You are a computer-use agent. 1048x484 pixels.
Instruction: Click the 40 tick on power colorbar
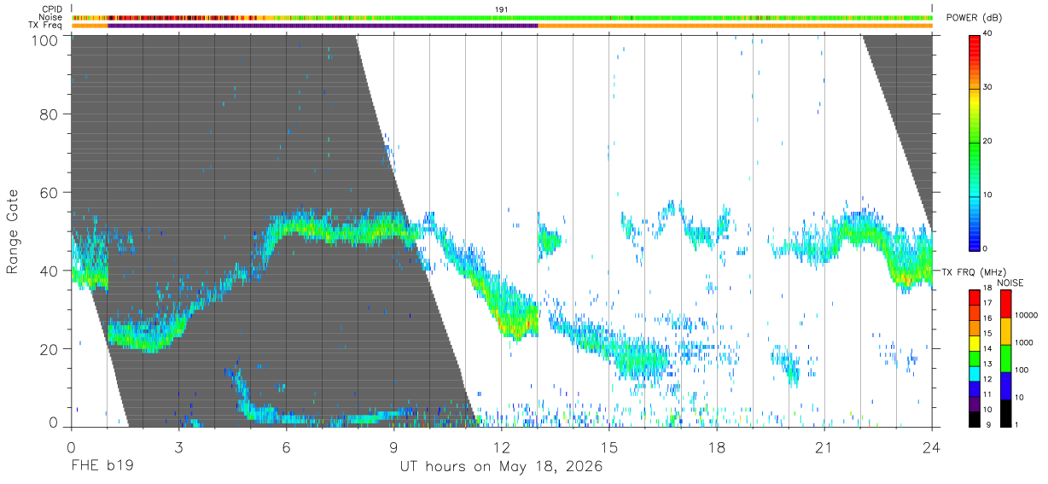[x=988, y=34]
